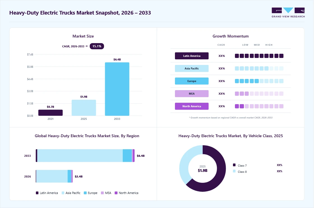Click the Class 7 legend swatch
This screenshot has height=208, width=314.
(x=234, y=165)
